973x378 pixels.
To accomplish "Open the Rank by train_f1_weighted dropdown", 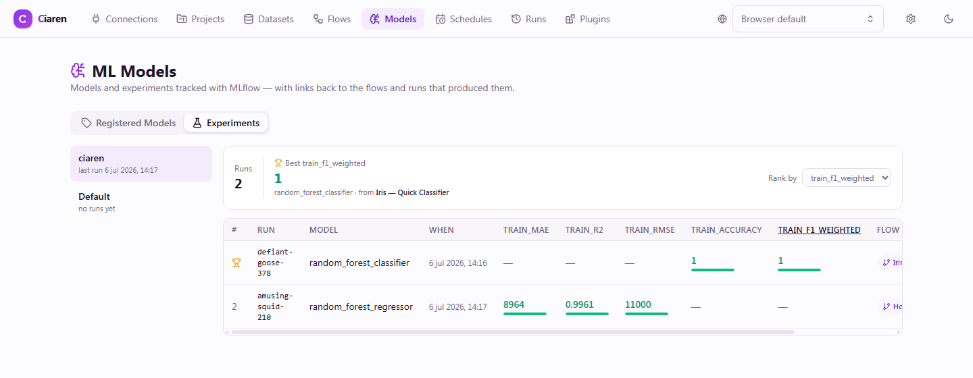I will point(847,178).
